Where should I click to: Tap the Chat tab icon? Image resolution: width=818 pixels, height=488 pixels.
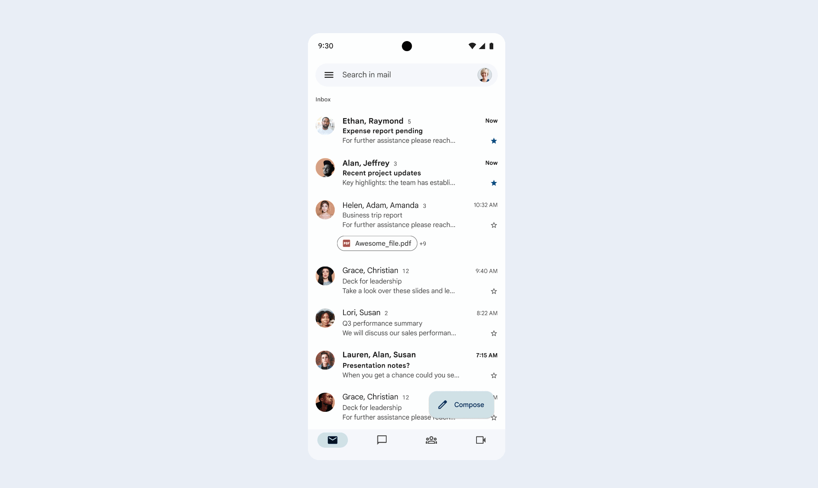click(x=382, y=440)
